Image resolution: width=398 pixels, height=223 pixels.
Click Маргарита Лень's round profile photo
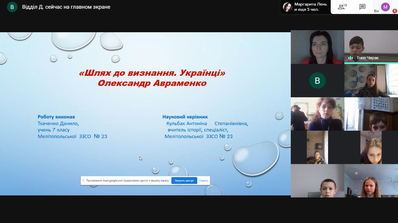(x=287, y=7)
